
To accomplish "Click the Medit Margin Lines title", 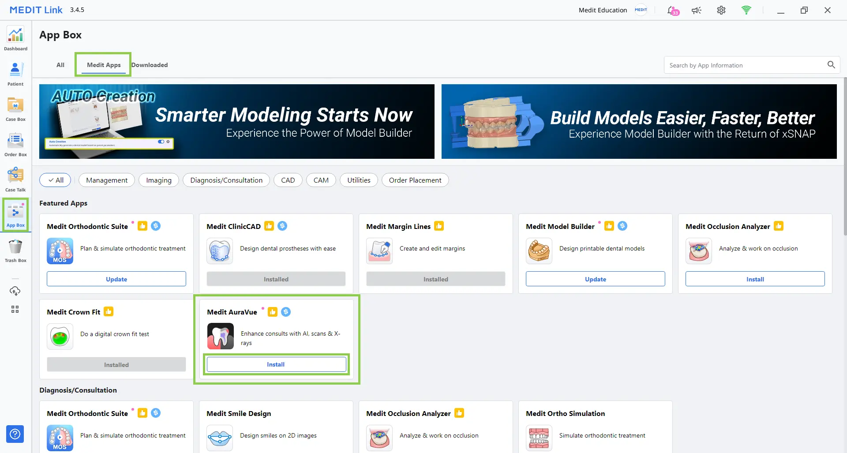I will [x=398, y=226].
